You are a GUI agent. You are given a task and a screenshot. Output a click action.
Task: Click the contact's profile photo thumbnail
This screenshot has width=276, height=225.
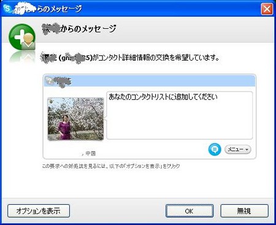[75, 119]
